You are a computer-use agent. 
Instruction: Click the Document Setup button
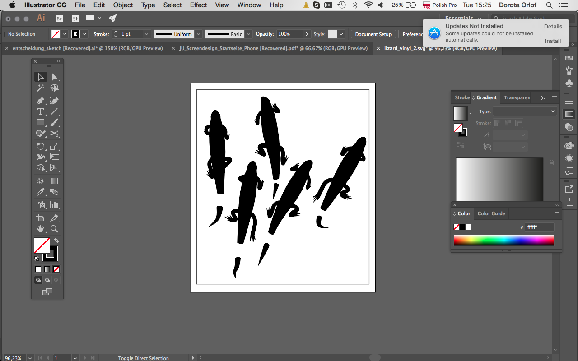(373, 34)
